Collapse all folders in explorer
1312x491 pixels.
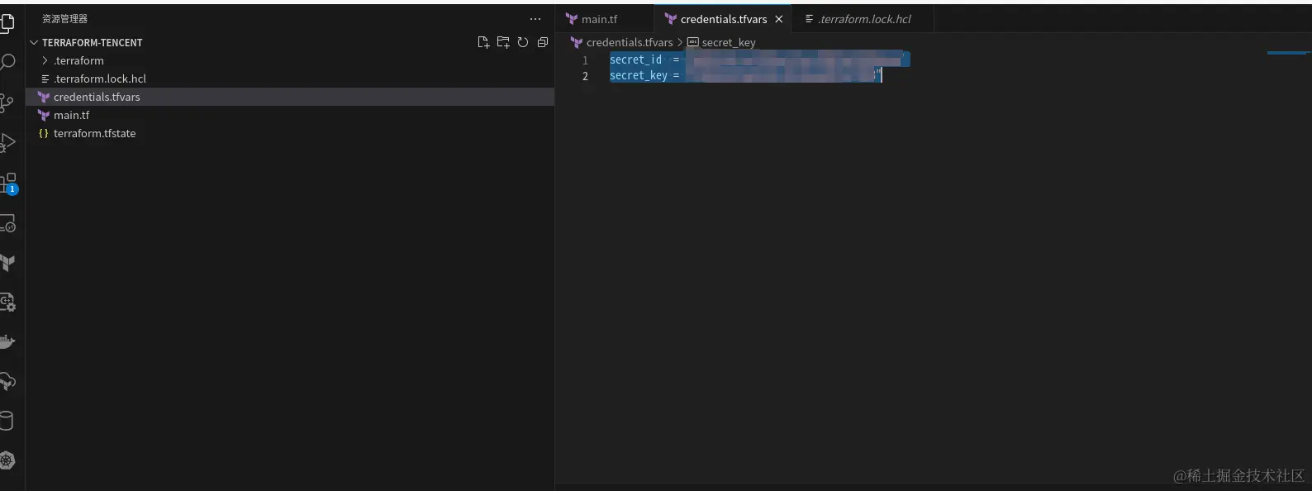(x=543, y=42)
